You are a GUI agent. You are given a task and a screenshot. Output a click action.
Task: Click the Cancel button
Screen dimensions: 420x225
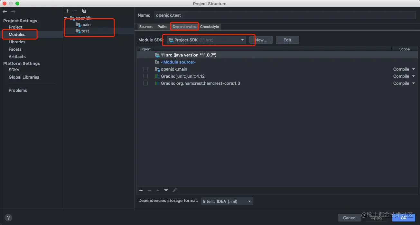(x=350, y=218)
